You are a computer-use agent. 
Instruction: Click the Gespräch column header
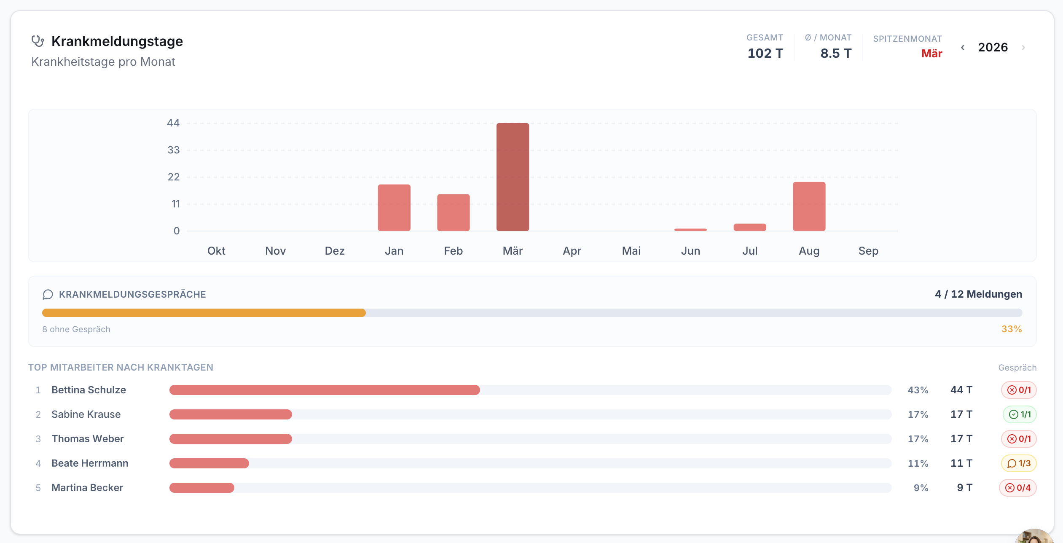(x=1017, y=368)
